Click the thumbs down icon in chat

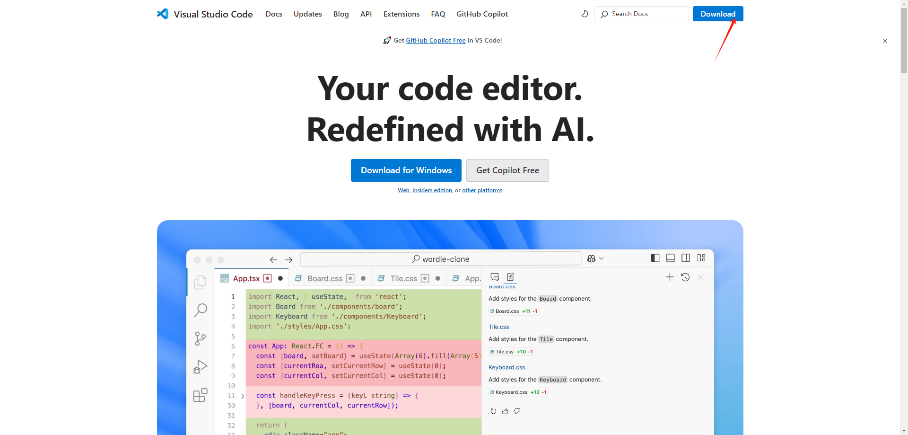click(517, 411)
